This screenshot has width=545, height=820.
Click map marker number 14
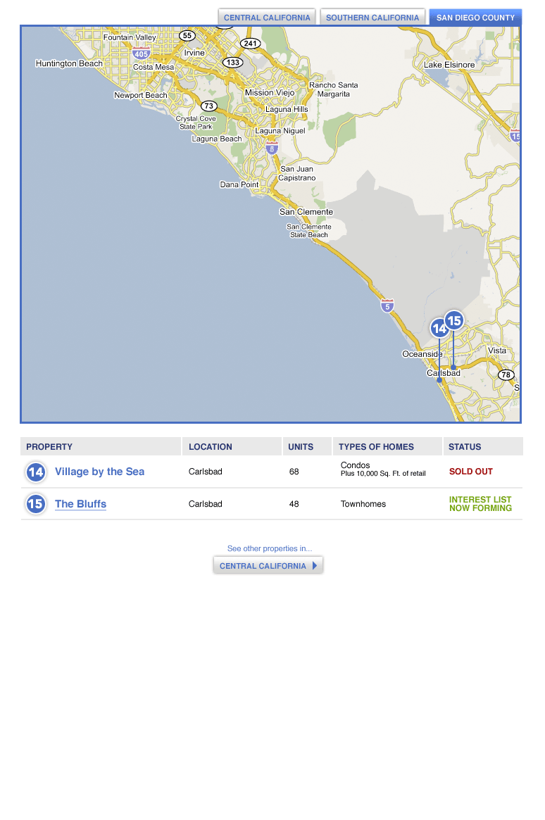click(x=439, y=328)
